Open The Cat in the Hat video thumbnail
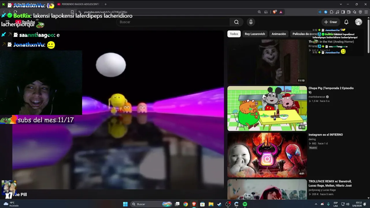 pos(267,62)
